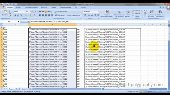Select column D header

(113, 25)
